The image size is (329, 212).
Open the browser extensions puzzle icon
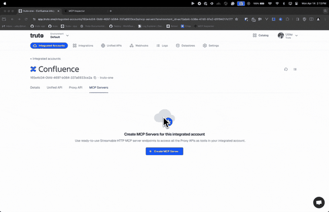click(287, 19)
